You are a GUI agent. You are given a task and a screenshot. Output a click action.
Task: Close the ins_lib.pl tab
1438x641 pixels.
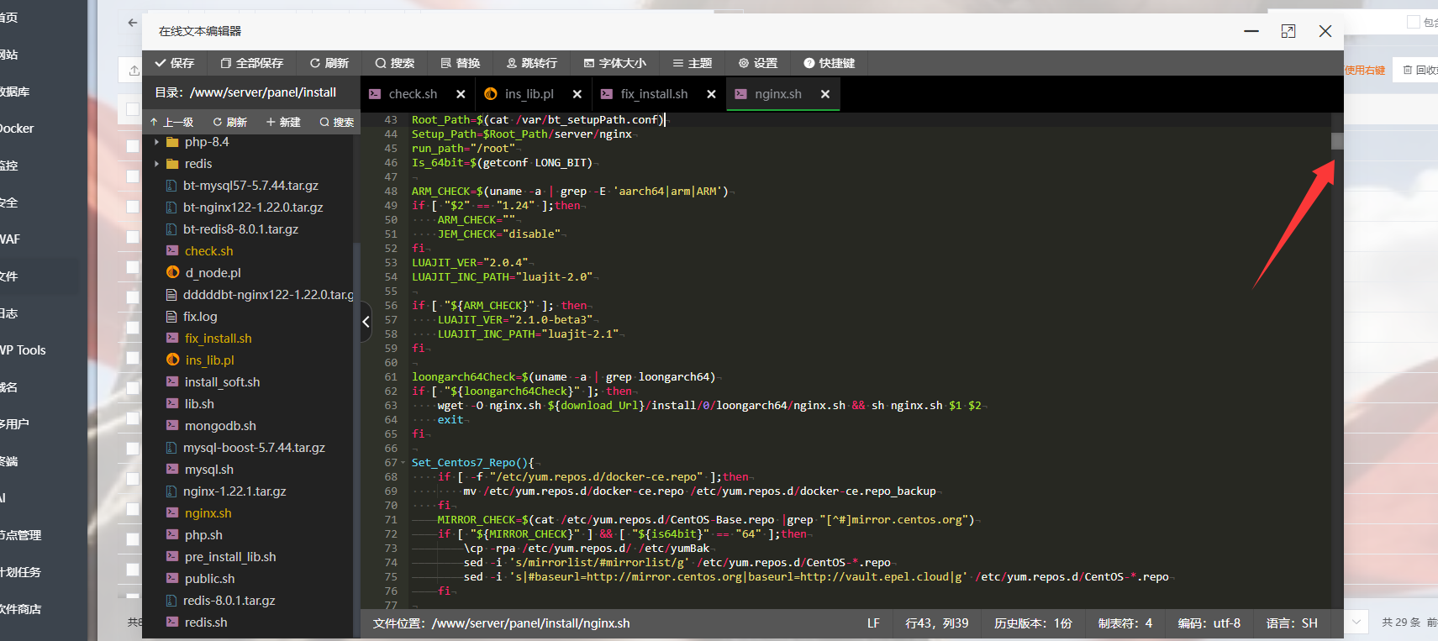coord(577,94)
